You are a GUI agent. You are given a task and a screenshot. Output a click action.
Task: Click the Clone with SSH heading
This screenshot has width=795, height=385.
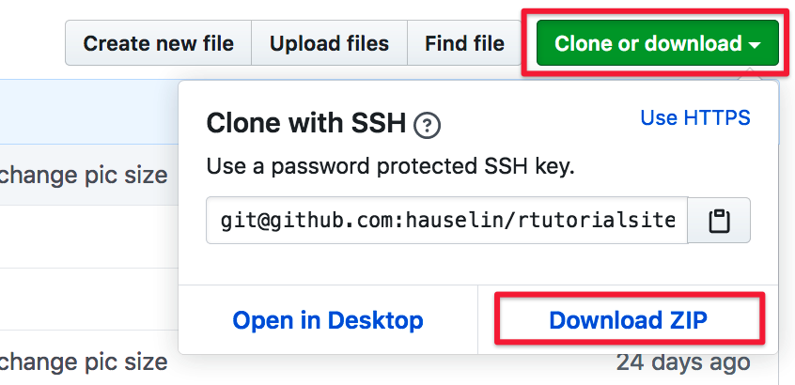pyautogui.click(x=306, y=123)
